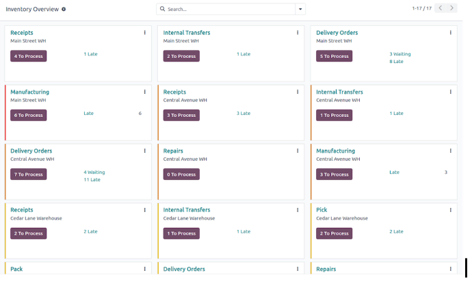Image resolution: width=472 pixels, height=286 pixels.
Task: Click the 1-17 / 17 pager counter
Action: [x=421, y=8]
